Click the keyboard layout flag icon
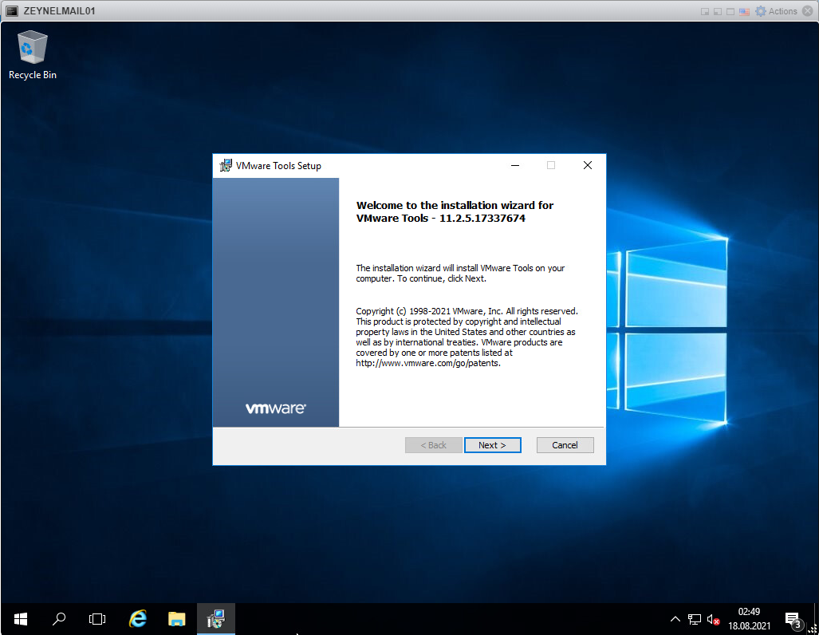The width and height of the screenshot is (819, 635). (744, 11)
